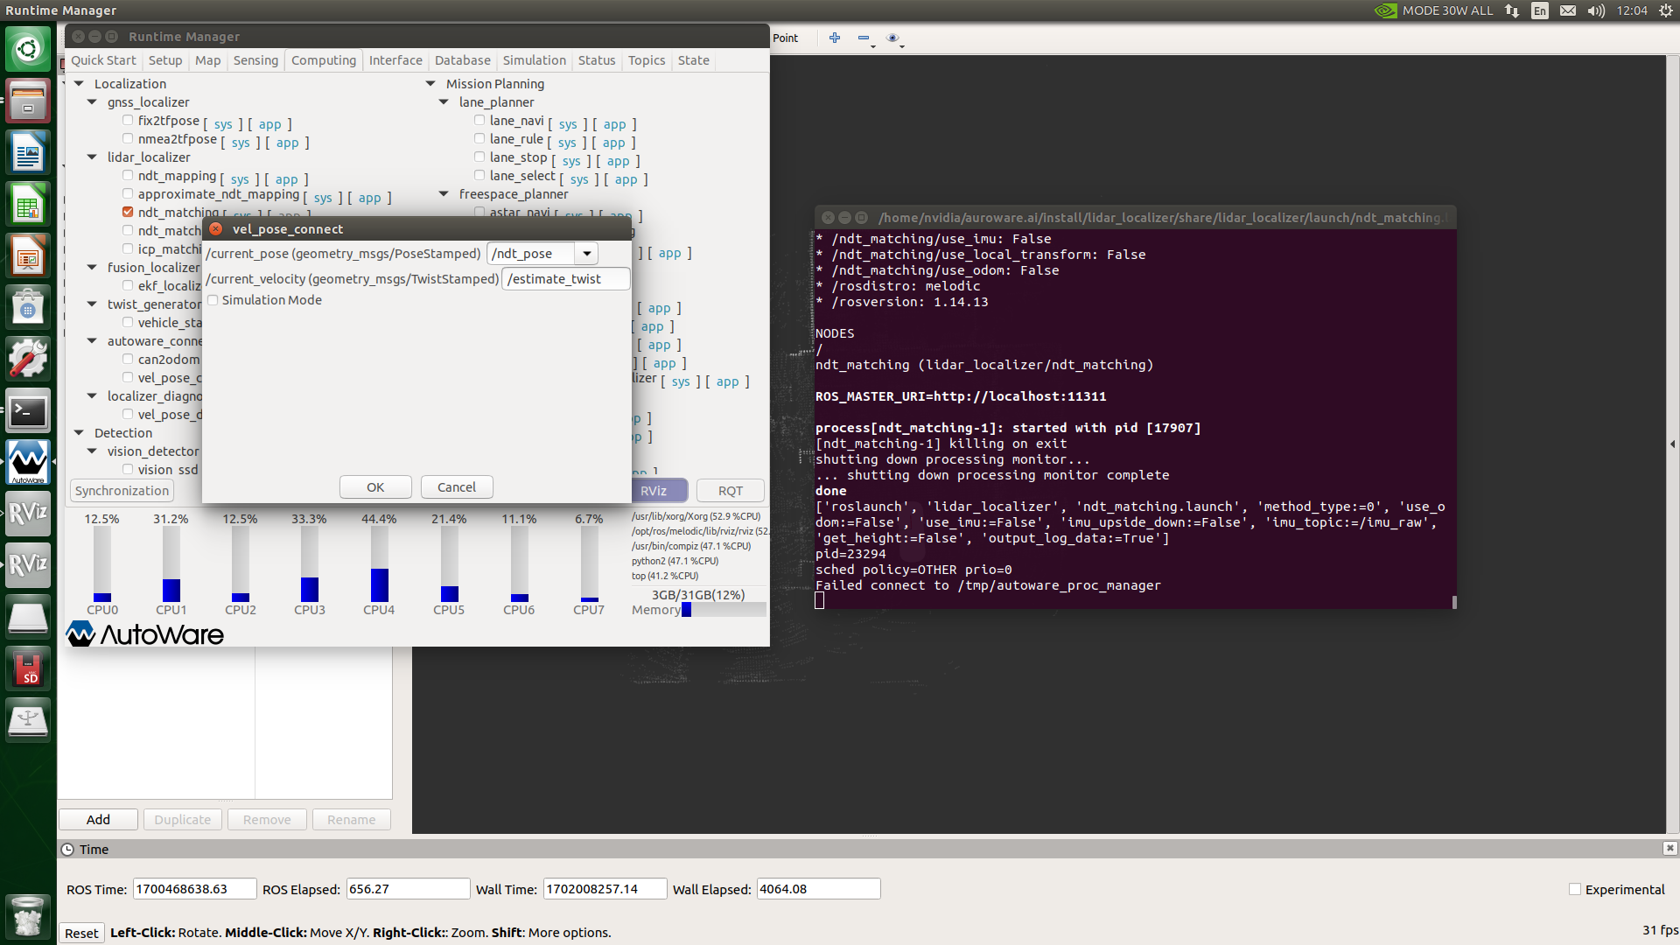Launch LibreOffice Calc from dock
1680x945 pixels.
coord(28,204)
